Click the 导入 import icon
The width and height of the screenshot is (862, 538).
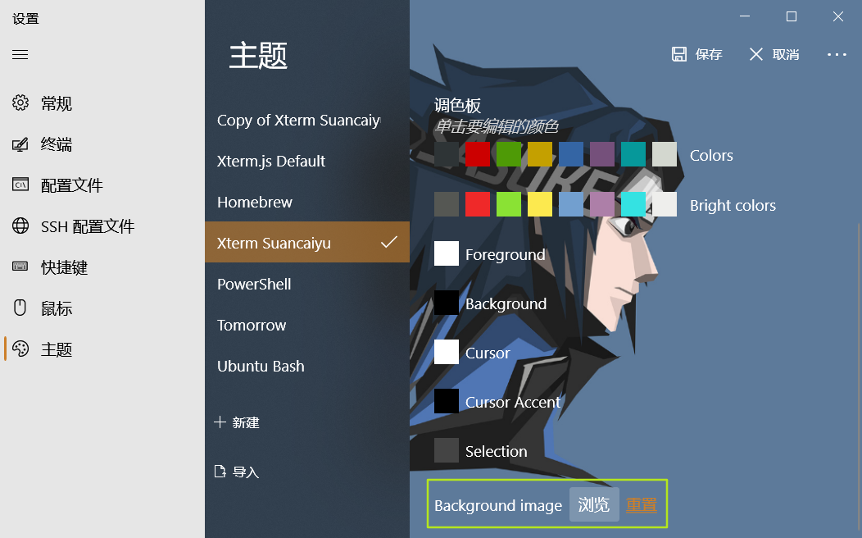(x=219, y=472)
